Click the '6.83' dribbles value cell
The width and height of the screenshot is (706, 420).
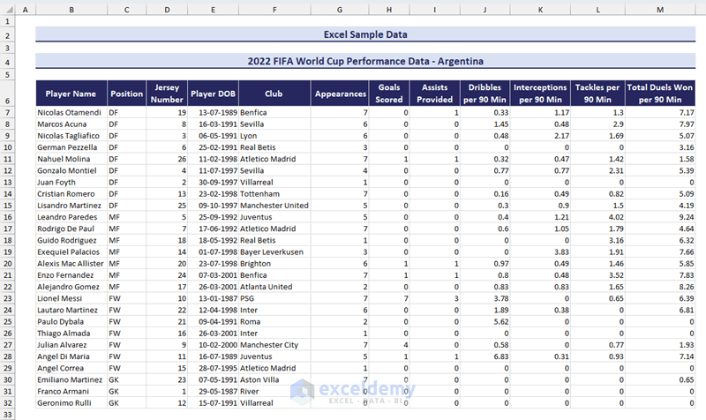tap(484, 356)
